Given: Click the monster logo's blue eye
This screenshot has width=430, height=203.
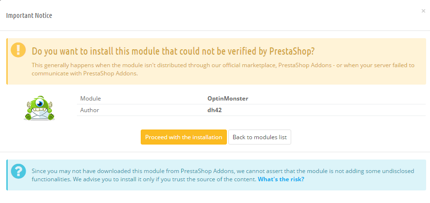Looking at the screenshot, I should click(40, 103).
